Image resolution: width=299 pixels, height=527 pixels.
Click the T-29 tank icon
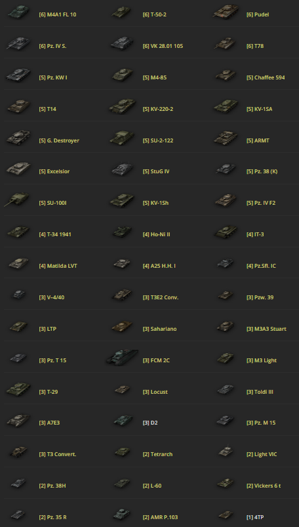point(18,389)
